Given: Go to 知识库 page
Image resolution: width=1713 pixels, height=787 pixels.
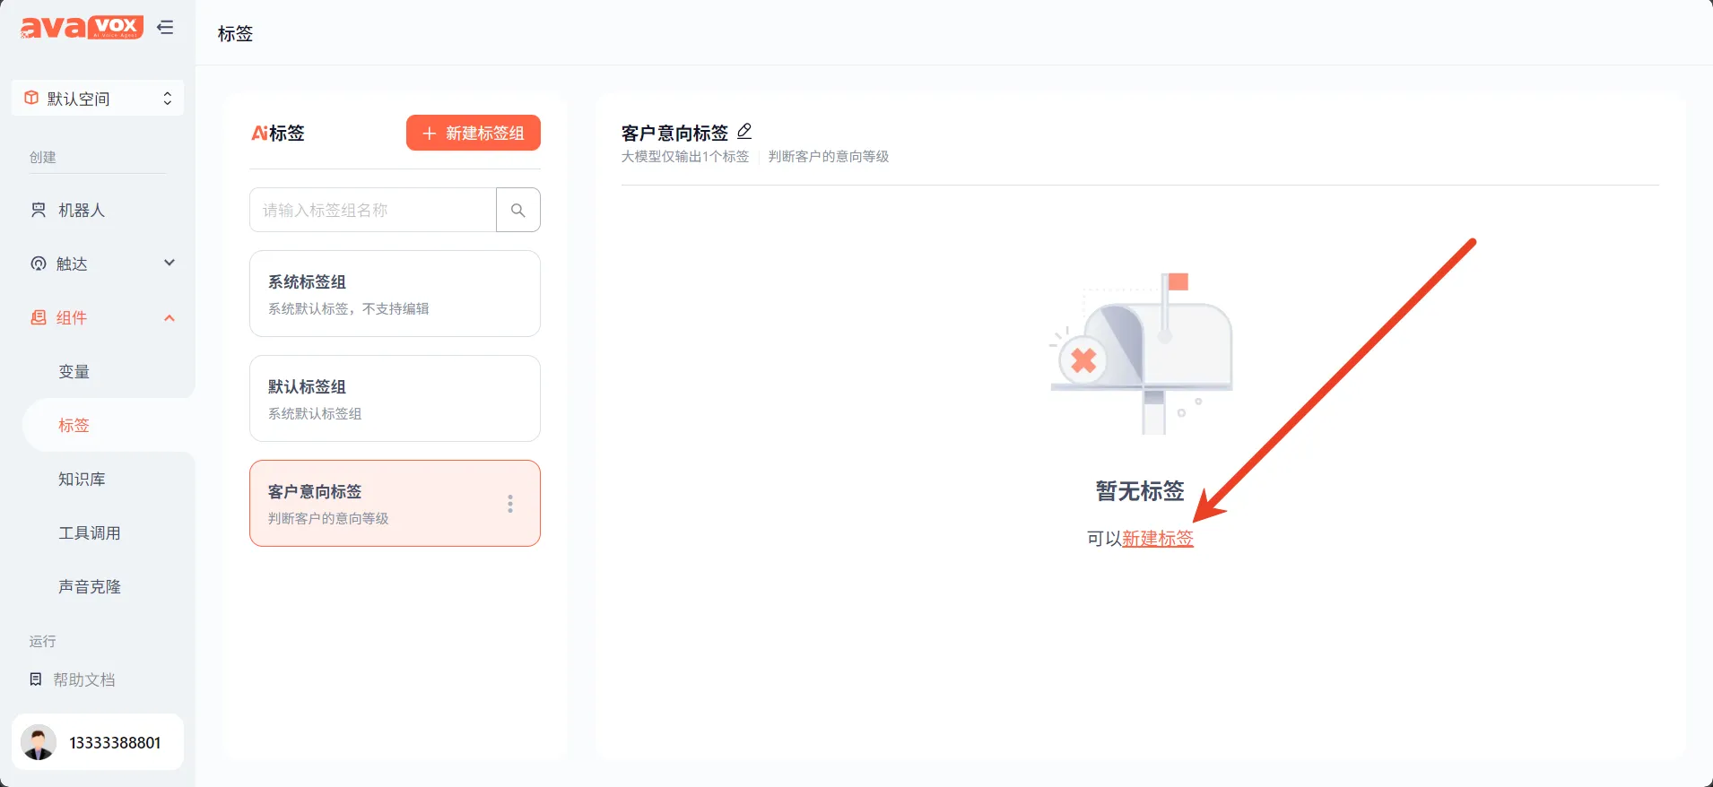Looking at the screenshot, I should point(82,479).
